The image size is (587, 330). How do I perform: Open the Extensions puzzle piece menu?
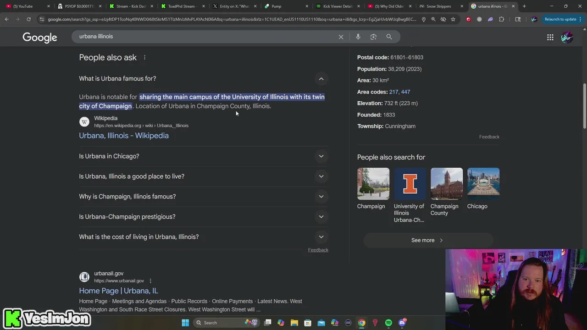point(501,19)
